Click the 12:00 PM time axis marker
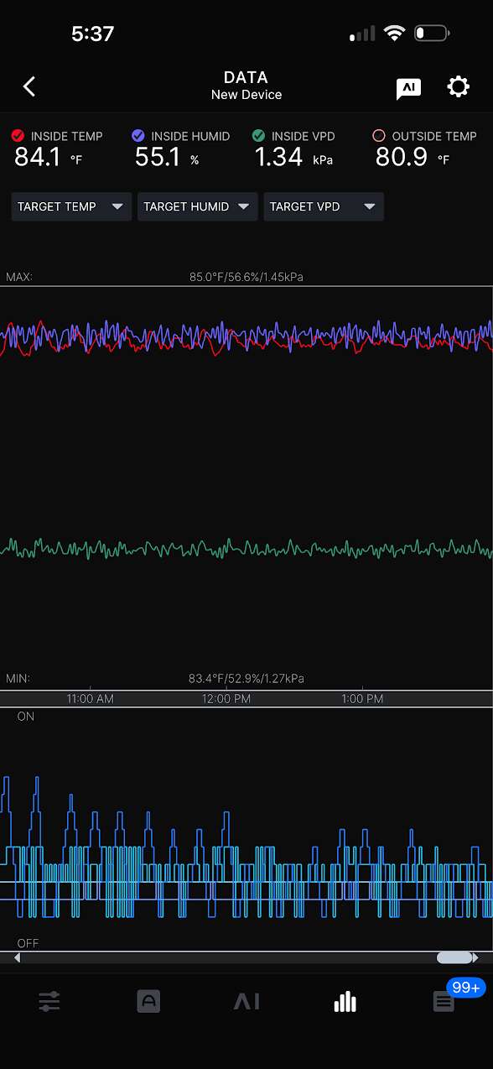The image size is (493, 1069). [226, 698]
